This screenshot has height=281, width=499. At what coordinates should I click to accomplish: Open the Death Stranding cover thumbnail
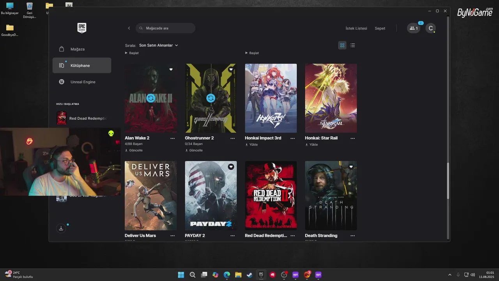point(331,196)
